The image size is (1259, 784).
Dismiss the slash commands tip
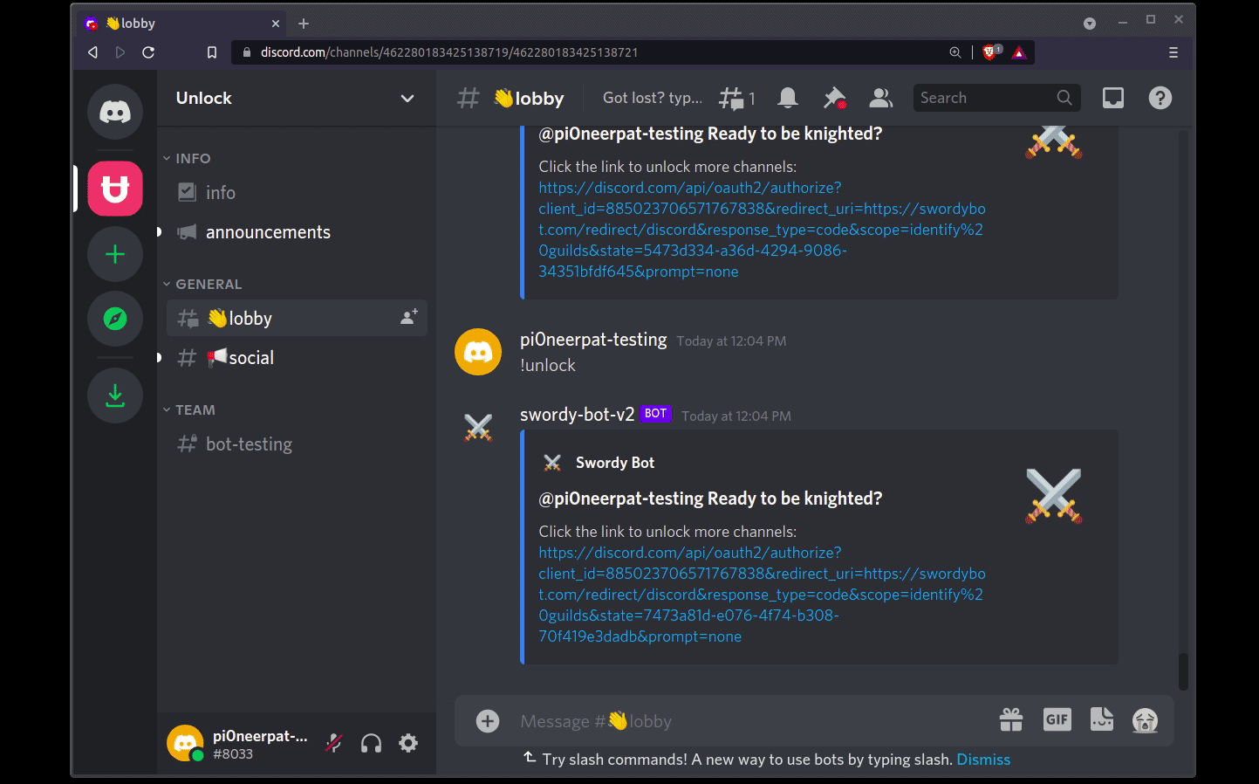(983, 760)
